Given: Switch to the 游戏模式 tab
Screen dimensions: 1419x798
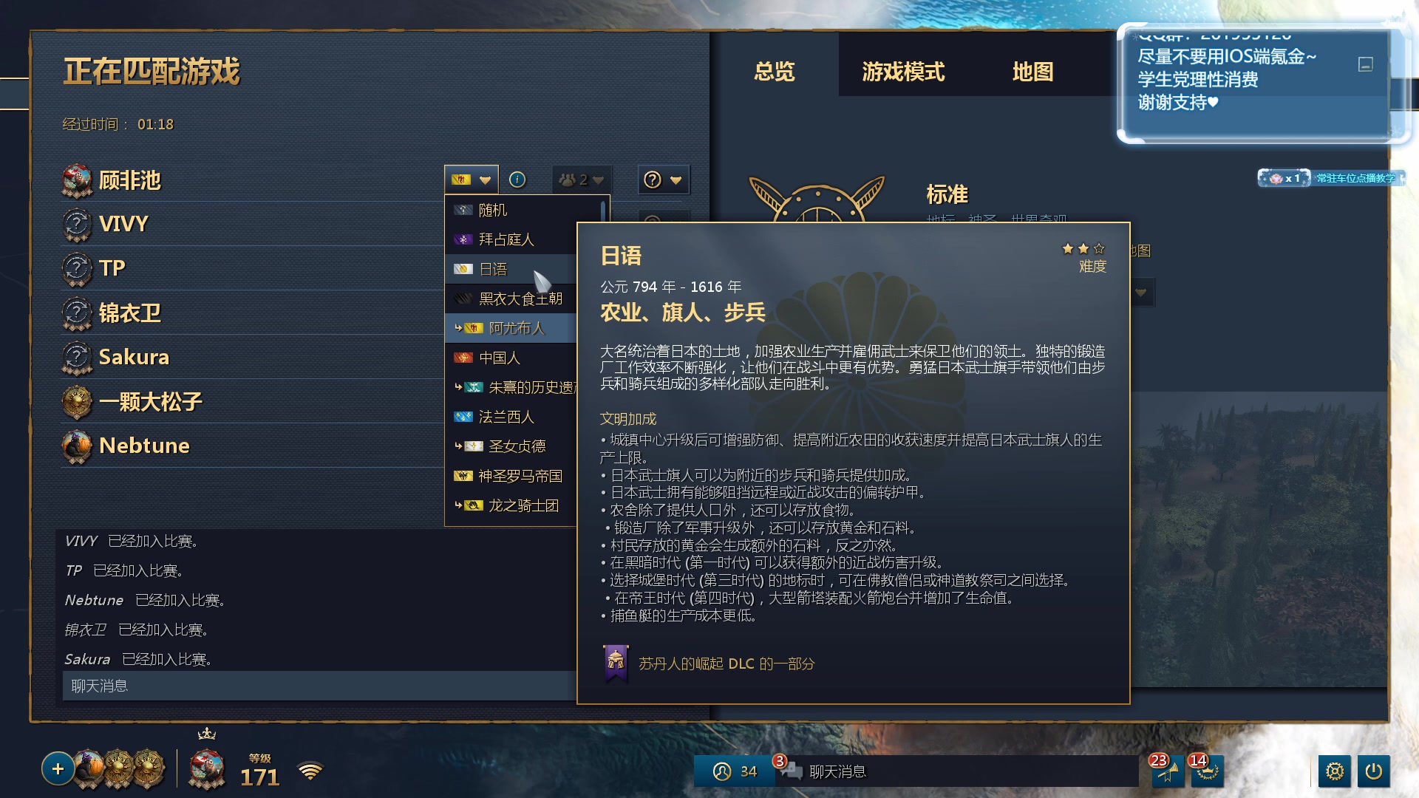Looking at the screenshot, I should pos(903,72).
